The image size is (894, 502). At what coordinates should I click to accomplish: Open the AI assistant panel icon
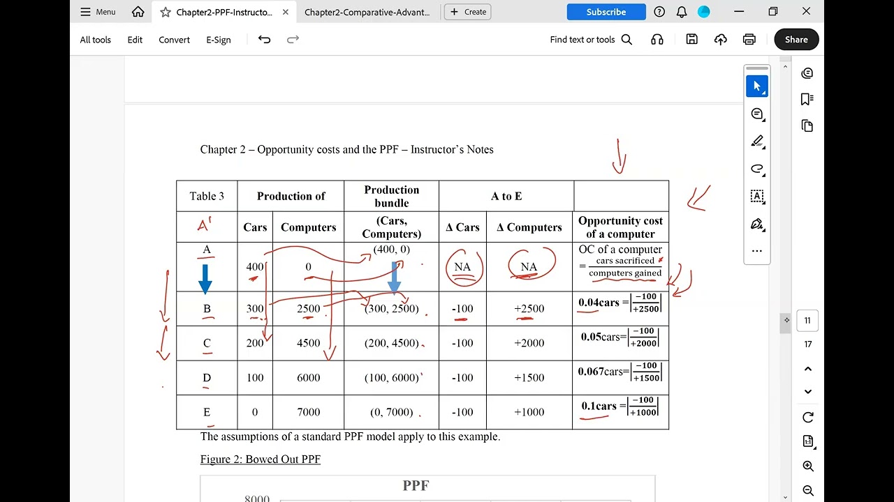coord(807,73)
